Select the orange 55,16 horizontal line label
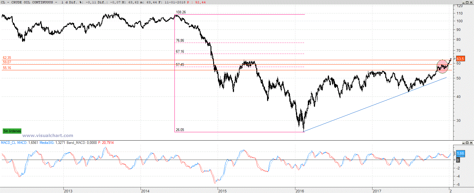Image resolution: width=474 pixels, height=193 pixels. pyautogui.click(x=7, y=68)
